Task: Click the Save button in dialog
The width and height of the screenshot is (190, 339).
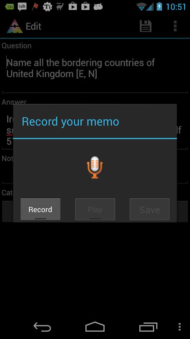Action: pos(149,209)
